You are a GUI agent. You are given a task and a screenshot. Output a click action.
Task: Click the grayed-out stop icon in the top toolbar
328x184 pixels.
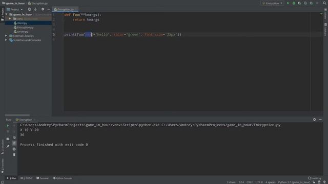[x=317, y=3]
